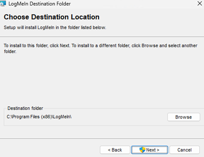Click the "Choose Destination Location" heading
The image size is (204, 157).
click(52, 17)
